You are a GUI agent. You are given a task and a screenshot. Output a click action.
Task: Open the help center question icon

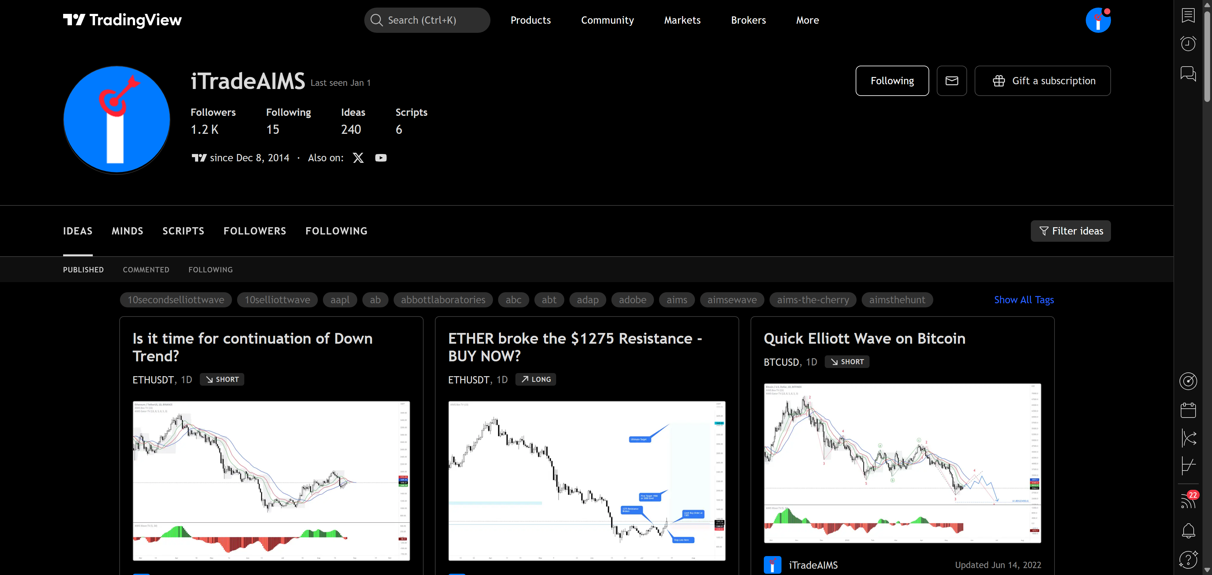[x=1188, y=560]
